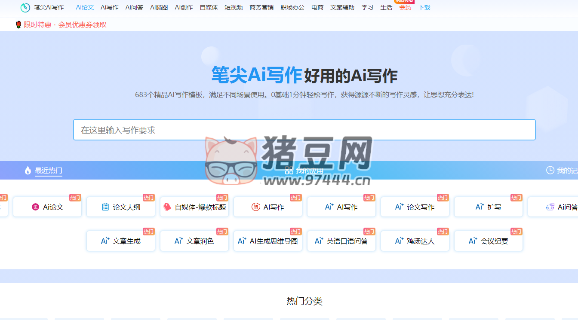Click the 笔尖Ai写作 brand name text
This screenshot has width=578, height=320.
(49, 7)
